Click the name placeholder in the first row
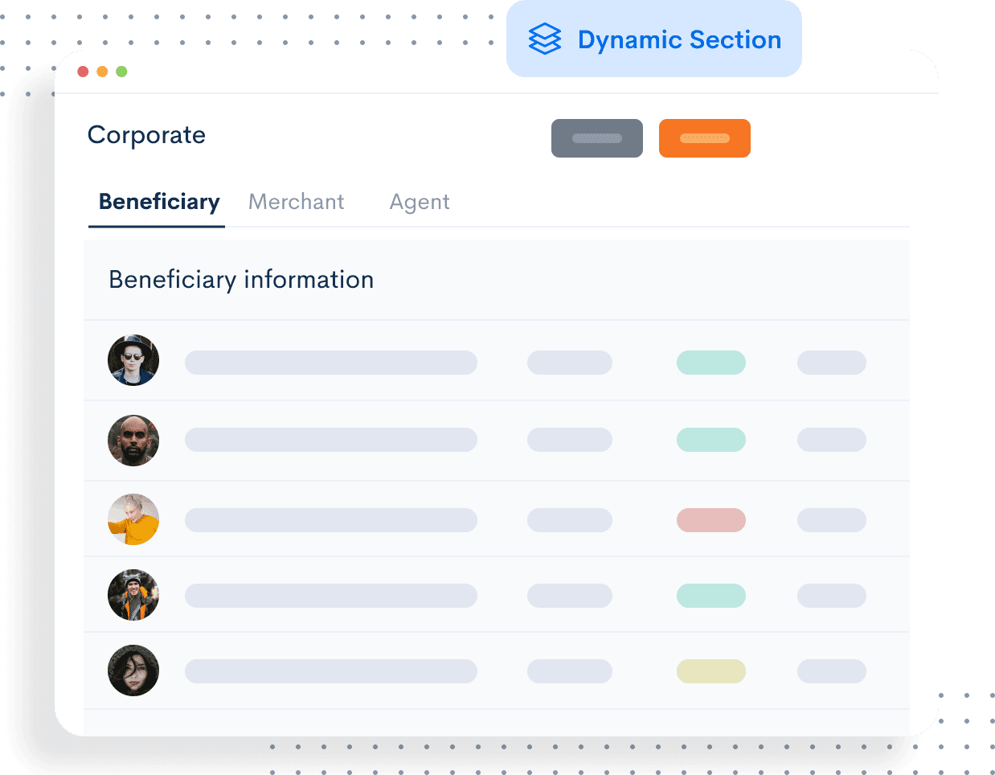 click(330, 363)
